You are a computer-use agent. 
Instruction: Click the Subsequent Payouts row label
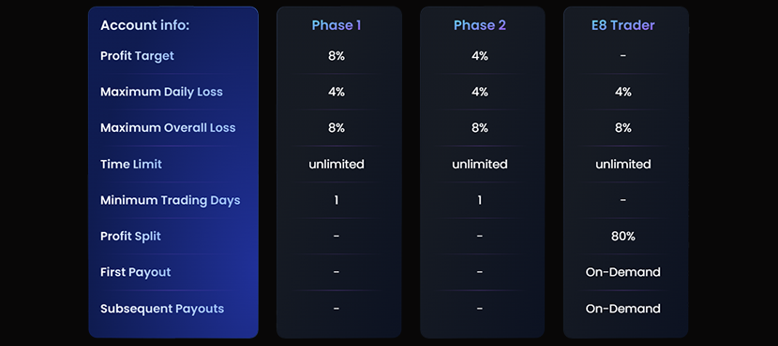(162, 309)
